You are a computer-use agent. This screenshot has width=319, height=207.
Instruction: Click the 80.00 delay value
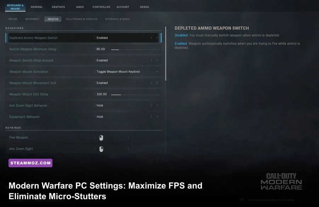tap(101, 49)
